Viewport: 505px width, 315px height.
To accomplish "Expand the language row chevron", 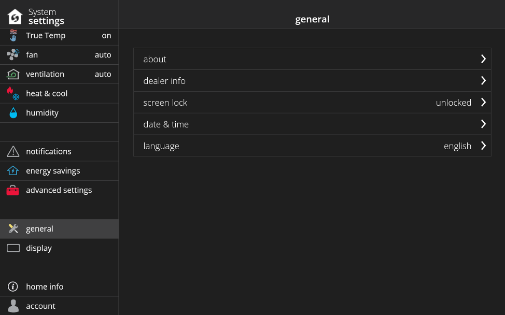I will pos(483,146).
